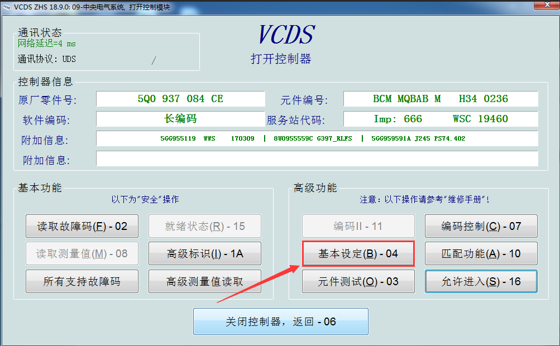This screenshot has height=346, width=560.
Task: Click the label 服务站代码:
Action: click(296, 121)
